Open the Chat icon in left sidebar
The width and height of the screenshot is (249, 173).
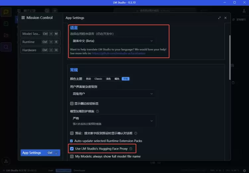coord(6,12)
